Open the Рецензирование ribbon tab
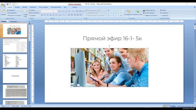The height and width of the screenshot is (110, 196). [x=56, y=7]
